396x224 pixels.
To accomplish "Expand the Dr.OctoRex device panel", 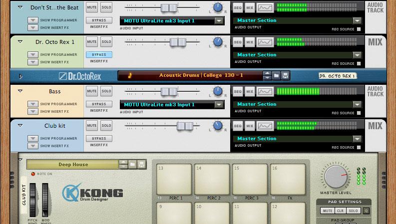I will click(x=20, y=76).
